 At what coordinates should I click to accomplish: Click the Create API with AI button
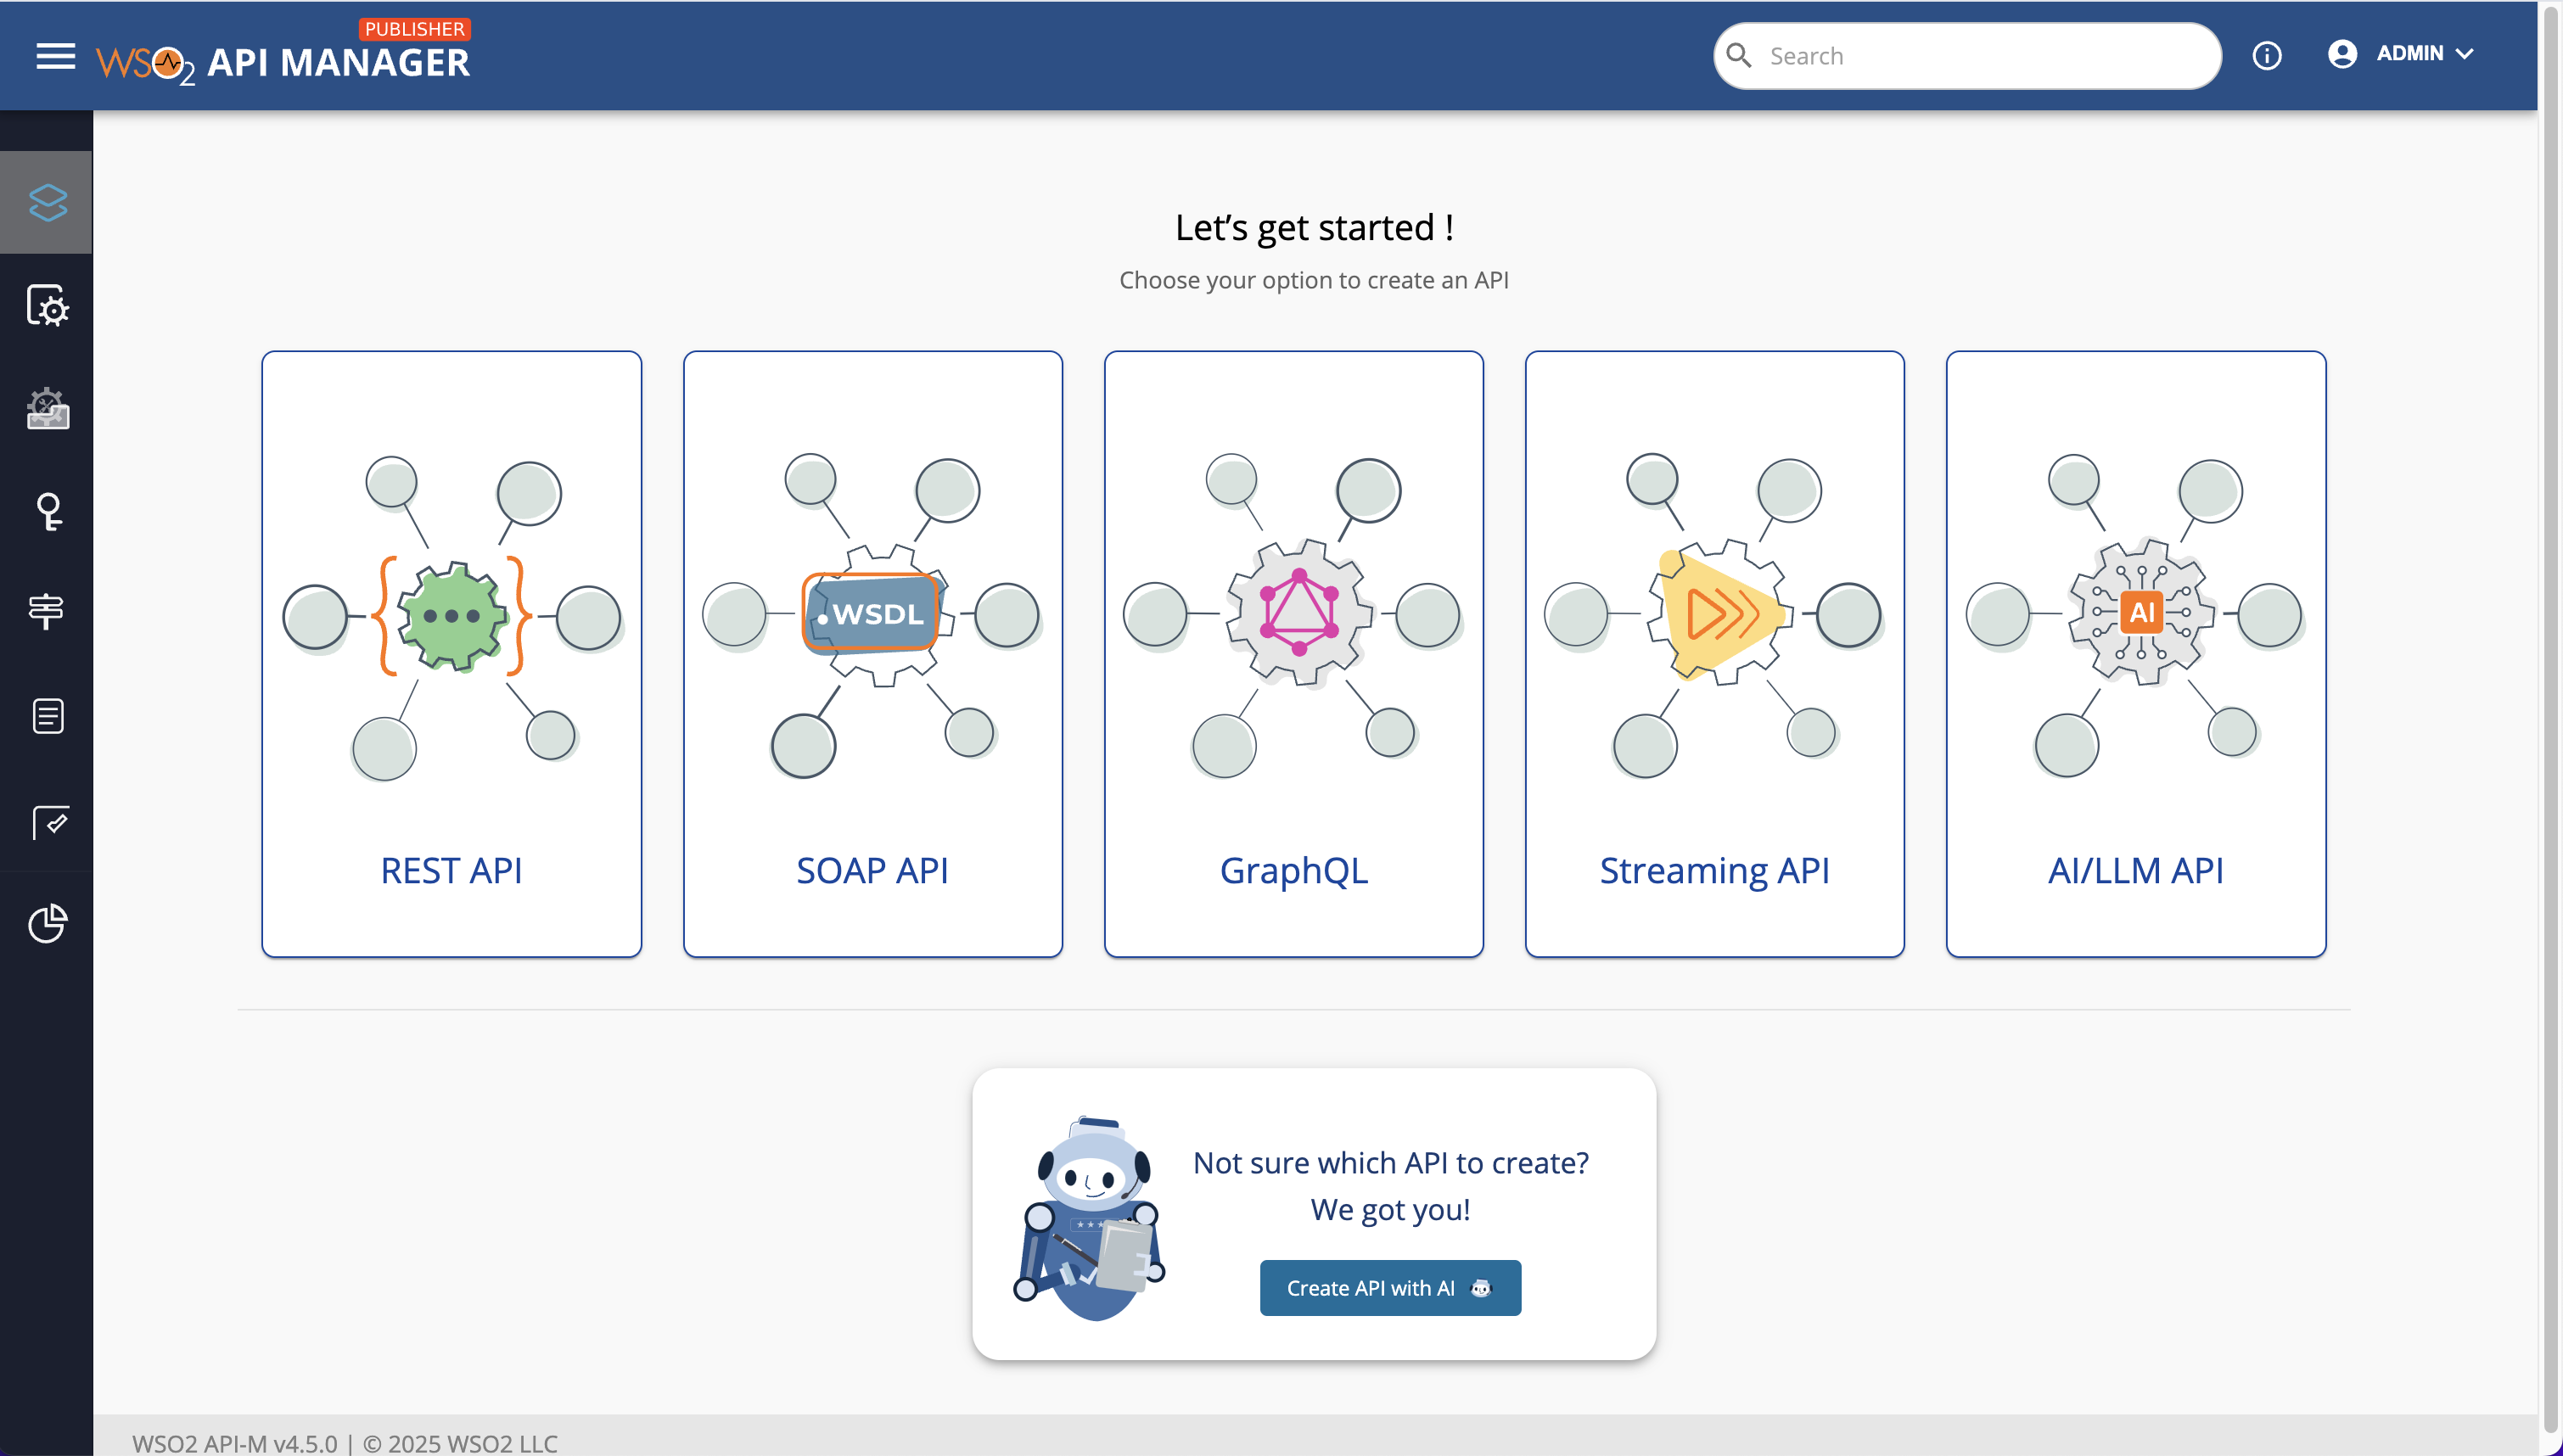point(1389,1288)
